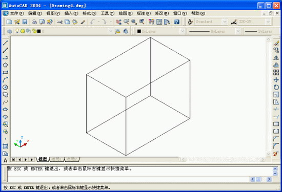Click the Redo arrow button
282x192 pixels.
[x=104, y=22]
